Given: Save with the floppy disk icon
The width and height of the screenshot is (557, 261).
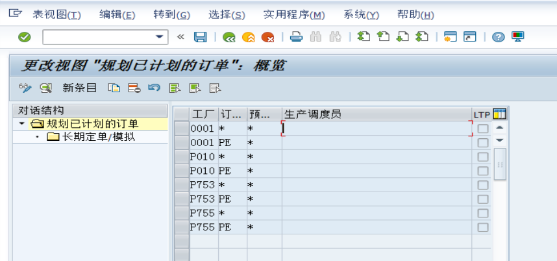Looking at the screenshot, I should click(x=201, y=37).
